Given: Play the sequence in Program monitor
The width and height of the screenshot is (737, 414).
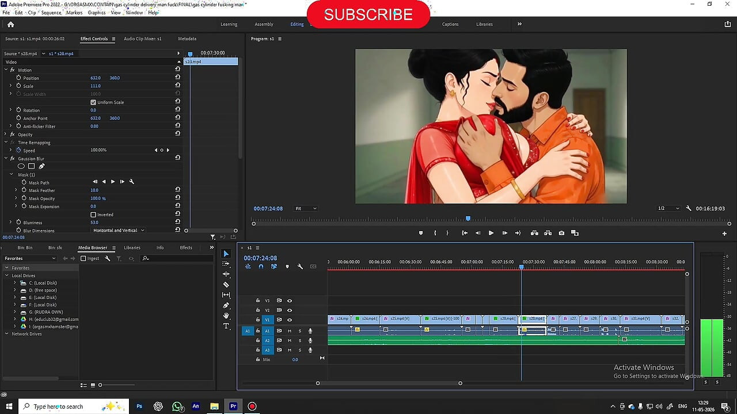Looking at the screenshot, I should point(491,233).
